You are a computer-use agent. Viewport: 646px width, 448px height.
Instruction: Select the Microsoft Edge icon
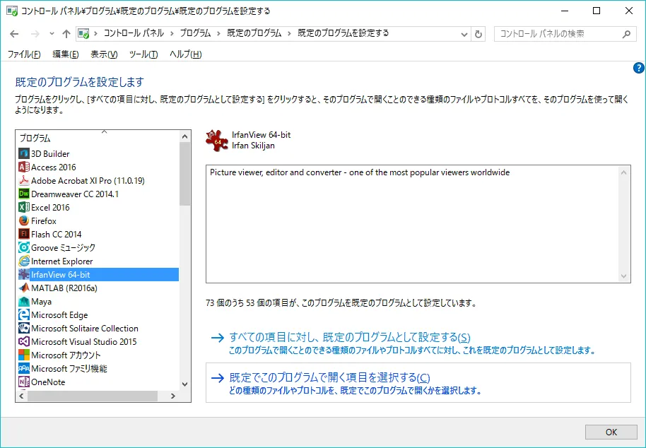[x=24, y=315]
